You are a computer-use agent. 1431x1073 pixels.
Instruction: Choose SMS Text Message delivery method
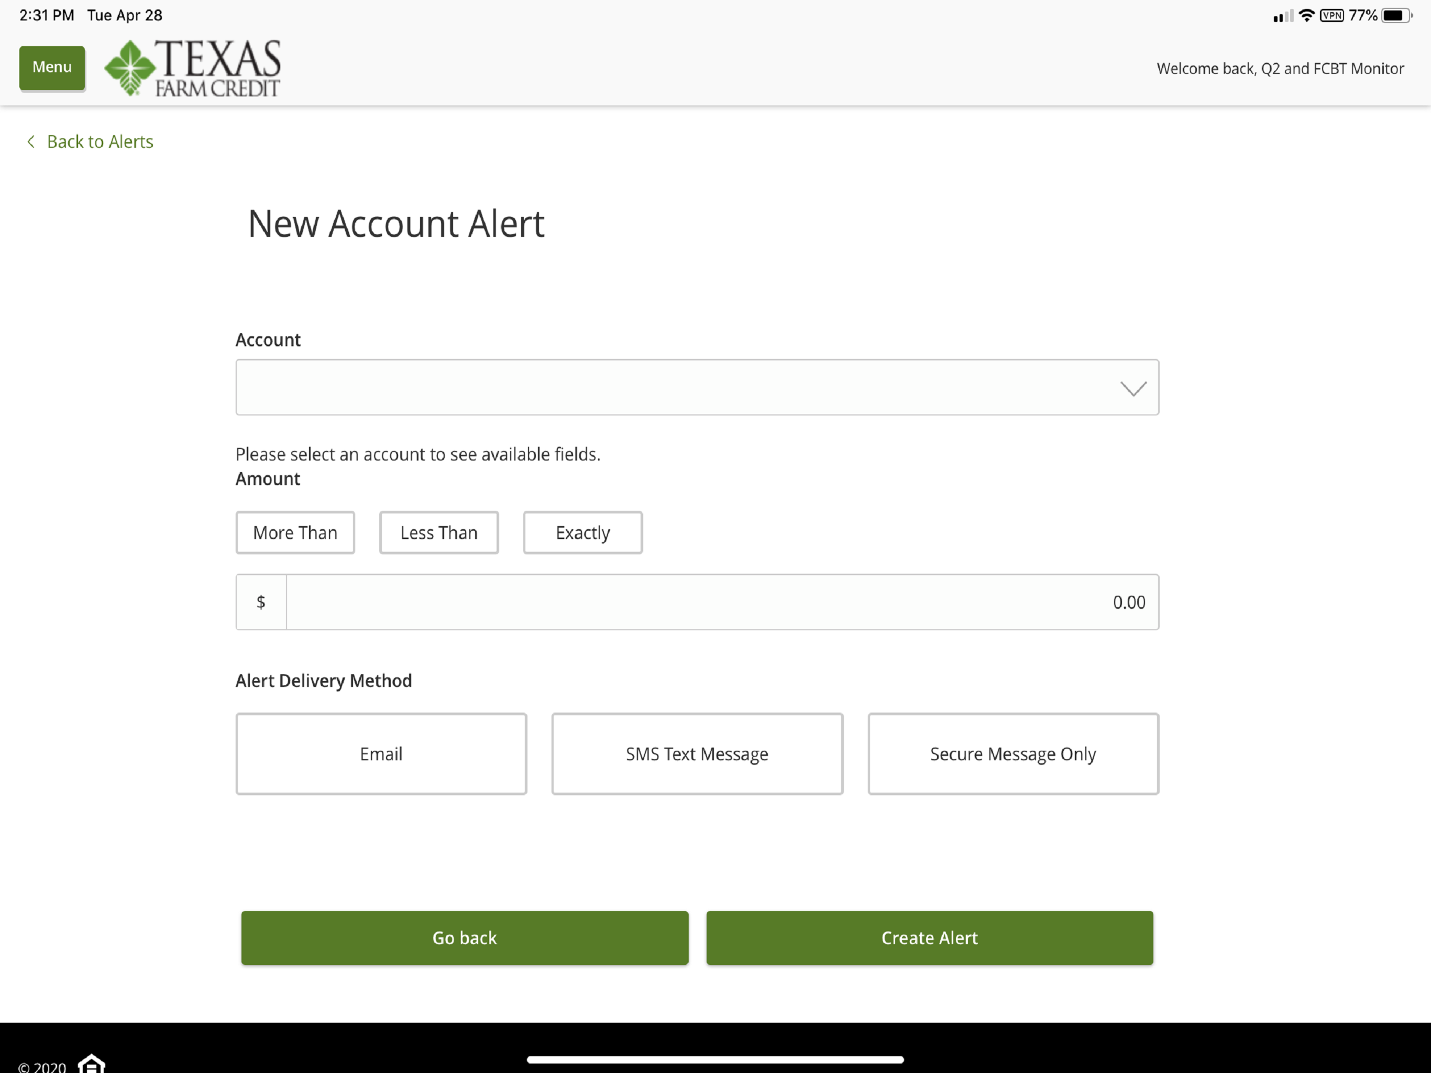(x=697, y=754)
